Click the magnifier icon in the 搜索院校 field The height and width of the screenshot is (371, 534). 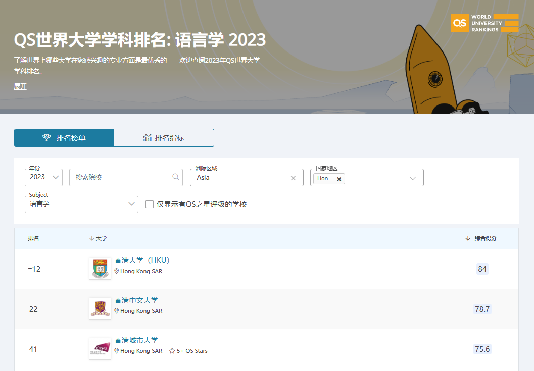tap(175, 177)
